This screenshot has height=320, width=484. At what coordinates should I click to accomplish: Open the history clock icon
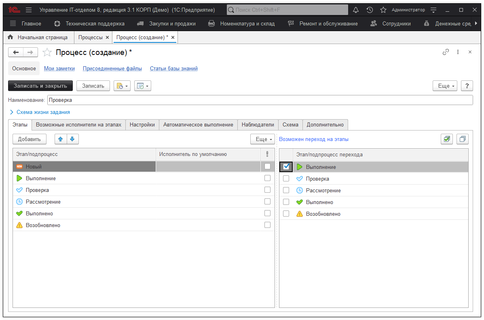tap(370, 10)
